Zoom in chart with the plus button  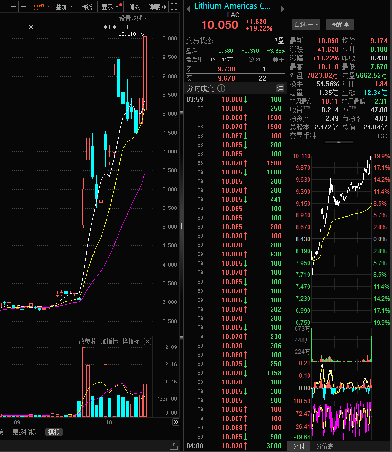13,7
